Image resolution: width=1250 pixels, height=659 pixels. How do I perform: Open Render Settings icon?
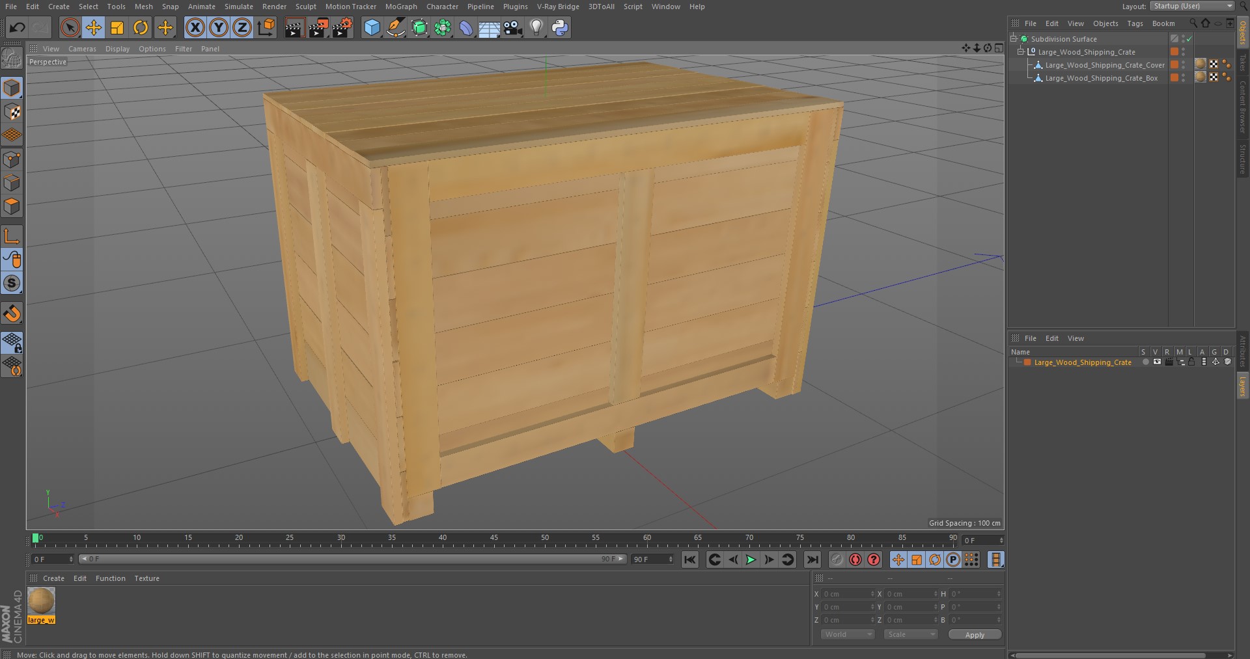342,27
